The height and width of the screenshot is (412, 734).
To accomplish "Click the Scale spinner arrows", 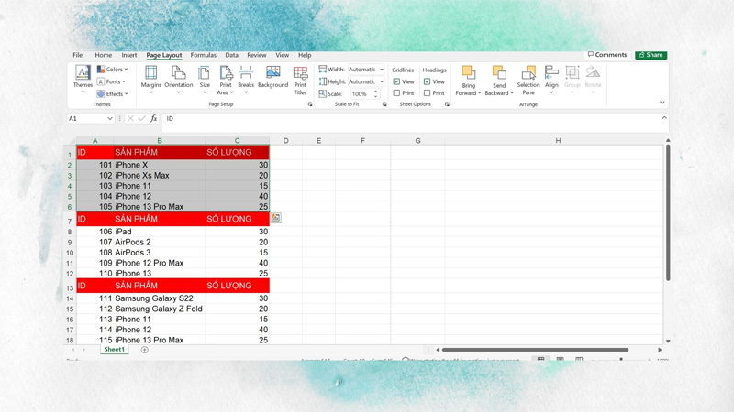I will click(x=375, y=94).
